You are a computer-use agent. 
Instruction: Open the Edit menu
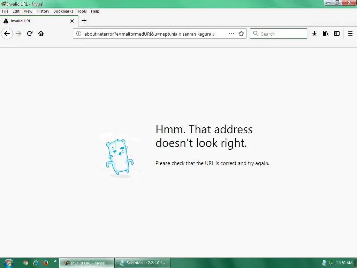click(16, 11)
